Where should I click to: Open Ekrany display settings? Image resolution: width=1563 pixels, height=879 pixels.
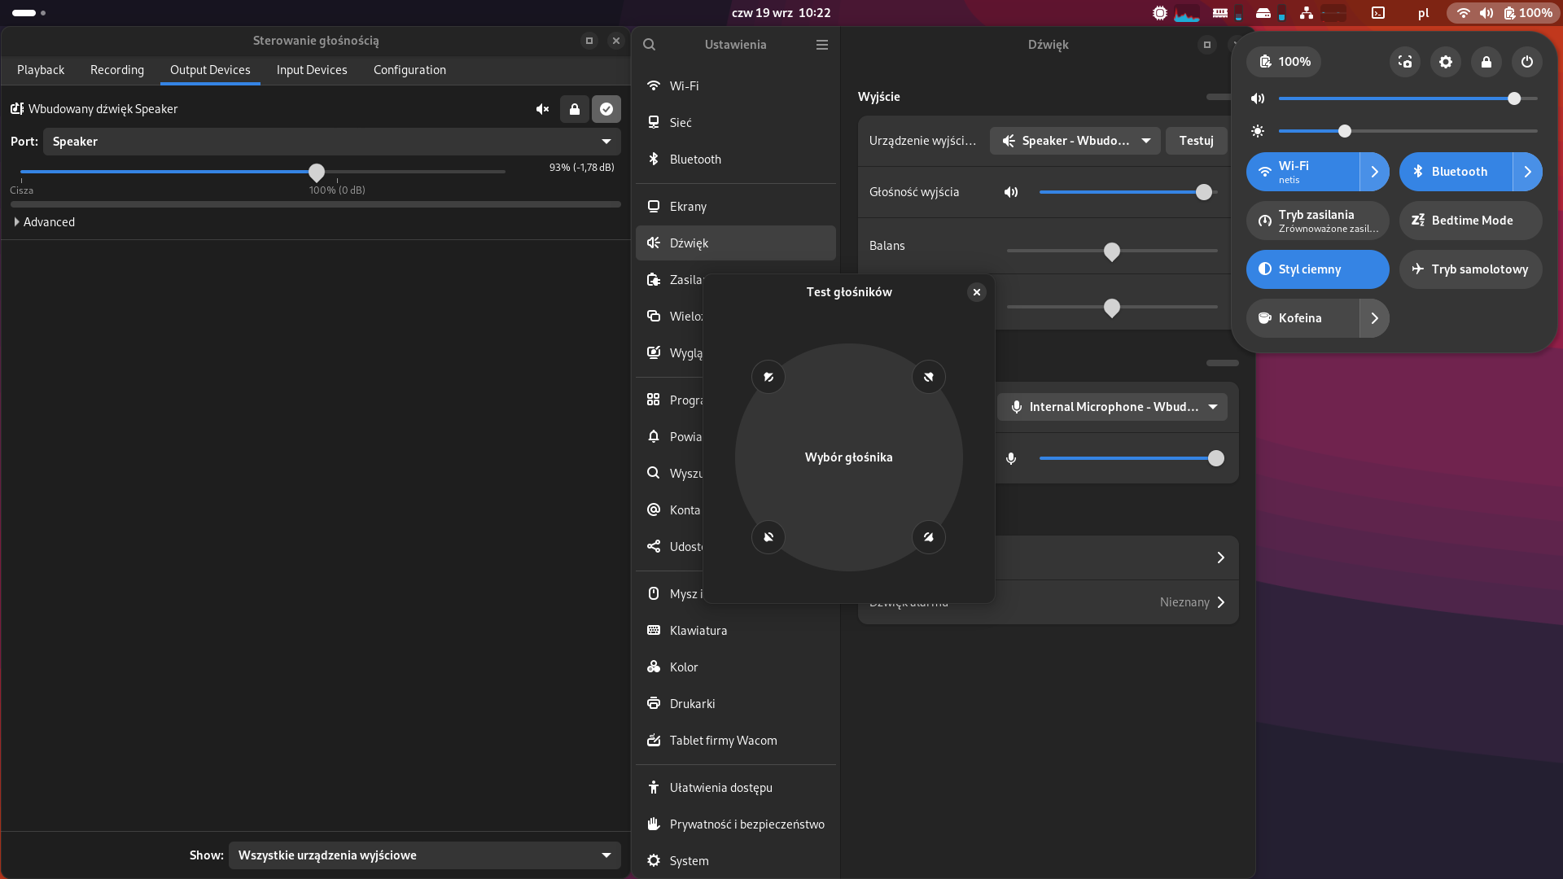(x=736, y=207)
